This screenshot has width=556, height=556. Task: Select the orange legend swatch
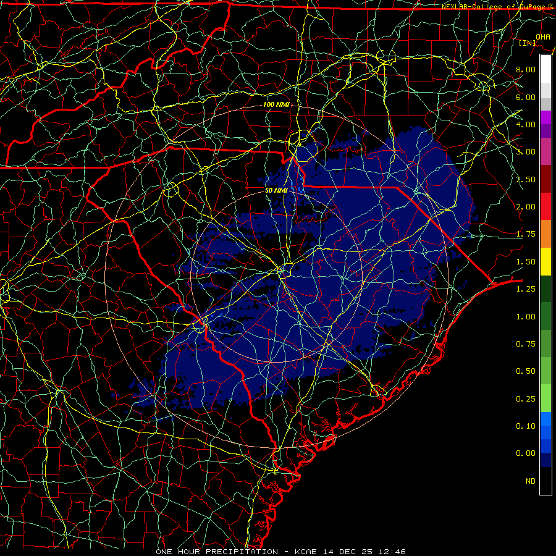click(x=545, y=234)
